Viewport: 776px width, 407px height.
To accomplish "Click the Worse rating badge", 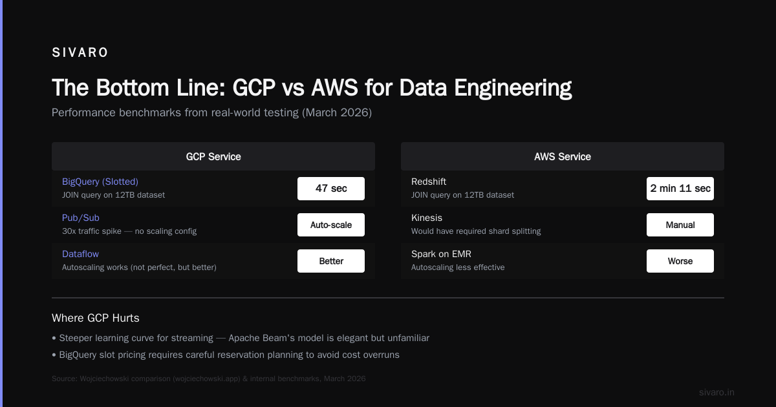I will (x=680, y=261).
